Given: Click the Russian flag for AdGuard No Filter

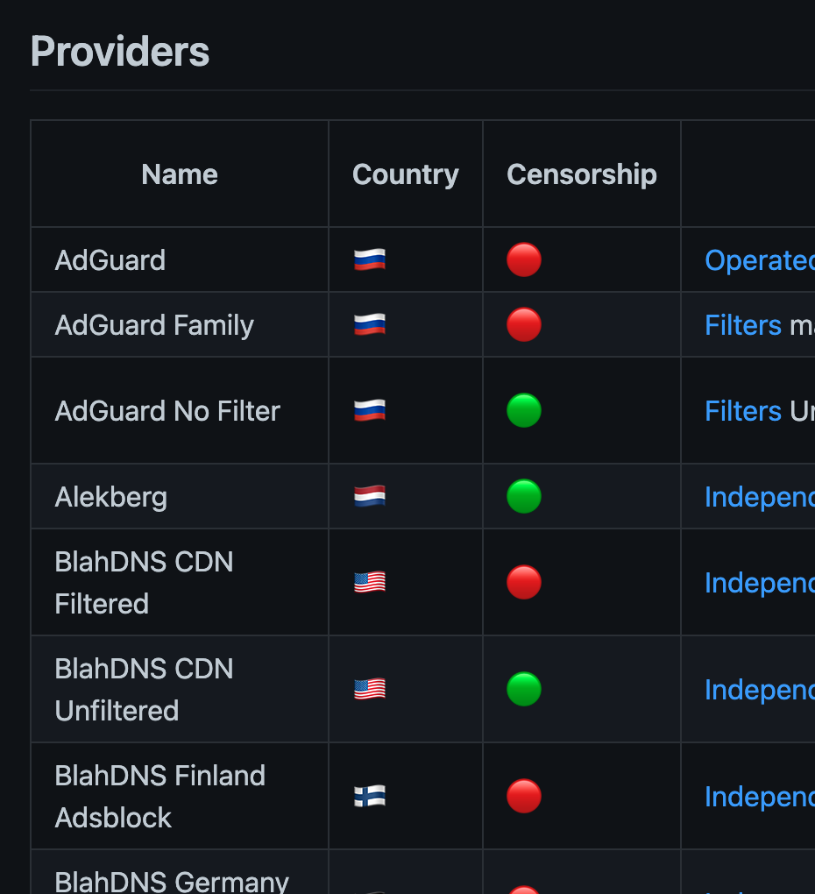Looking at the screenshot, I should pyautogui.click(x=368, y=410).
